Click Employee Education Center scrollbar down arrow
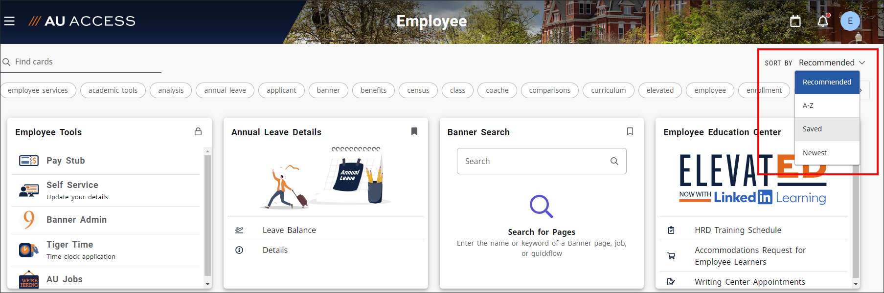Viewport: 884px width, 293px height. 856,284
